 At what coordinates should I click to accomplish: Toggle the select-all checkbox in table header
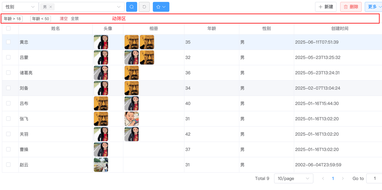tap(8, 28)
